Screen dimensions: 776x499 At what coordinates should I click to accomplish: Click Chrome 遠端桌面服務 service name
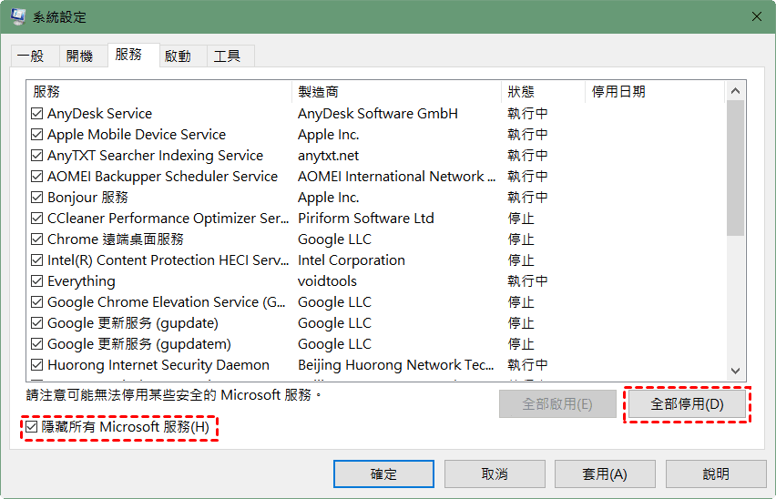(116, 239)
